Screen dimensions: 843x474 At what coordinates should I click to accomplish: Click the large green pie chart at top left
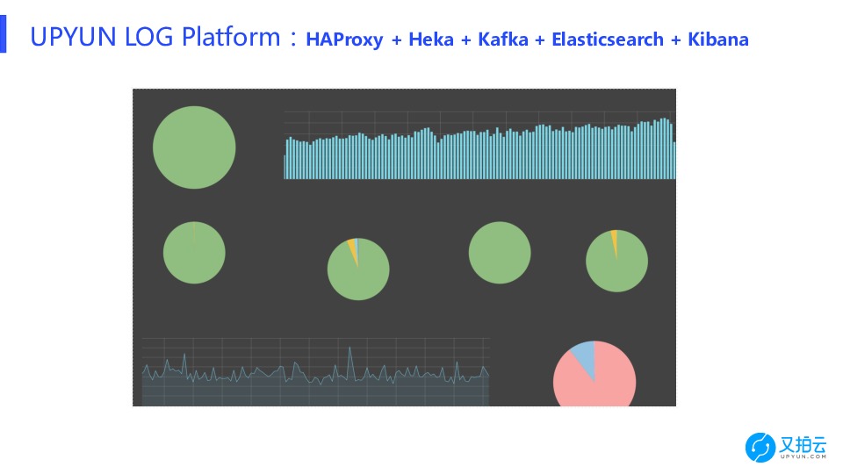click(x=194, y=147)
